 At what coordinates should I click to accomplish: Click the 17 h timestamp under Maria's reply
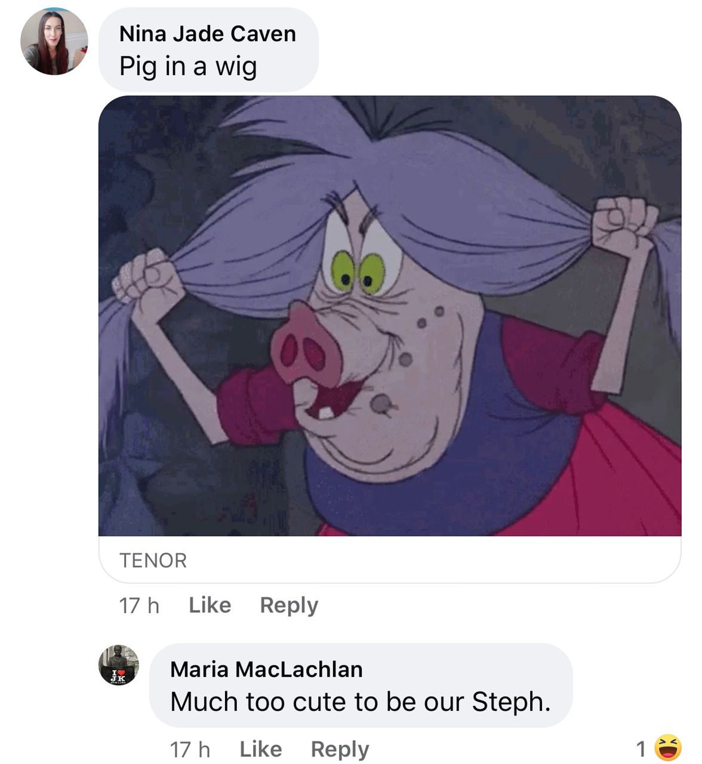pyautogui.click(x=190, y=750)
